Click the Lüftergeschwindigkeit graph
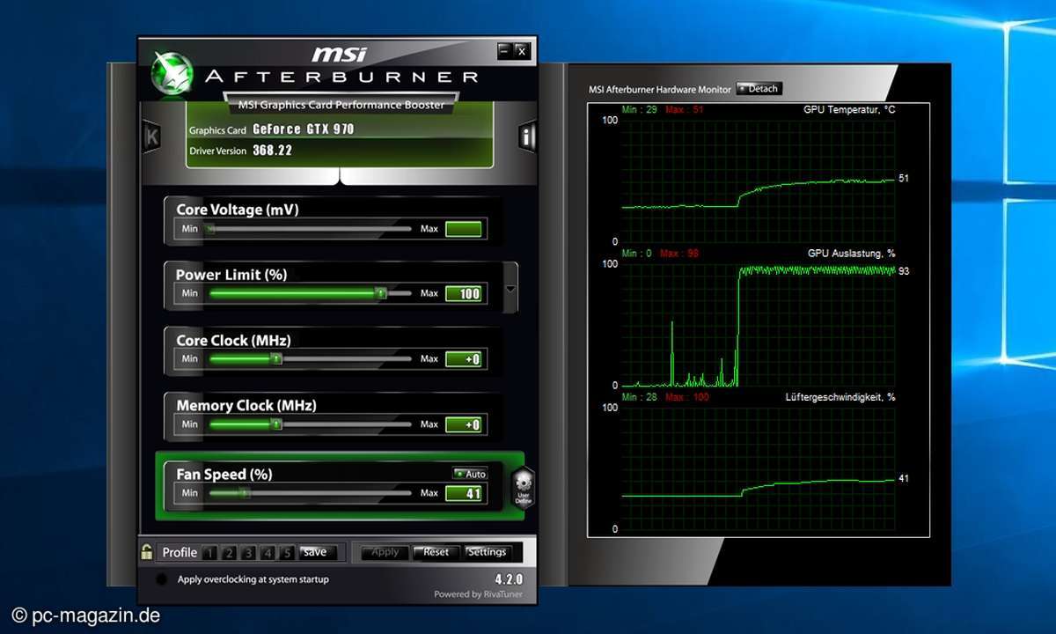 (x=758, y=468)
